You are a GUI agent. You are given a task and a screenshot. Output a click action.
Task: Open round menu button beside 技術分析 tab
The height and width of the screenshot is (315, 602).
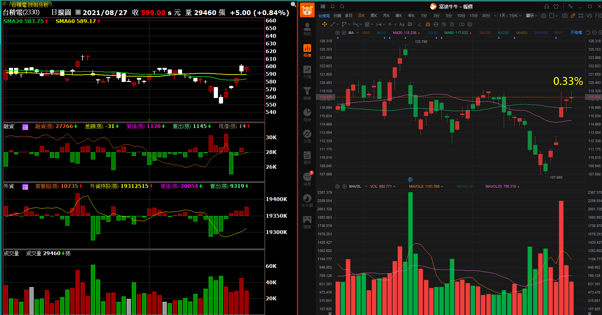click(5, 4)
